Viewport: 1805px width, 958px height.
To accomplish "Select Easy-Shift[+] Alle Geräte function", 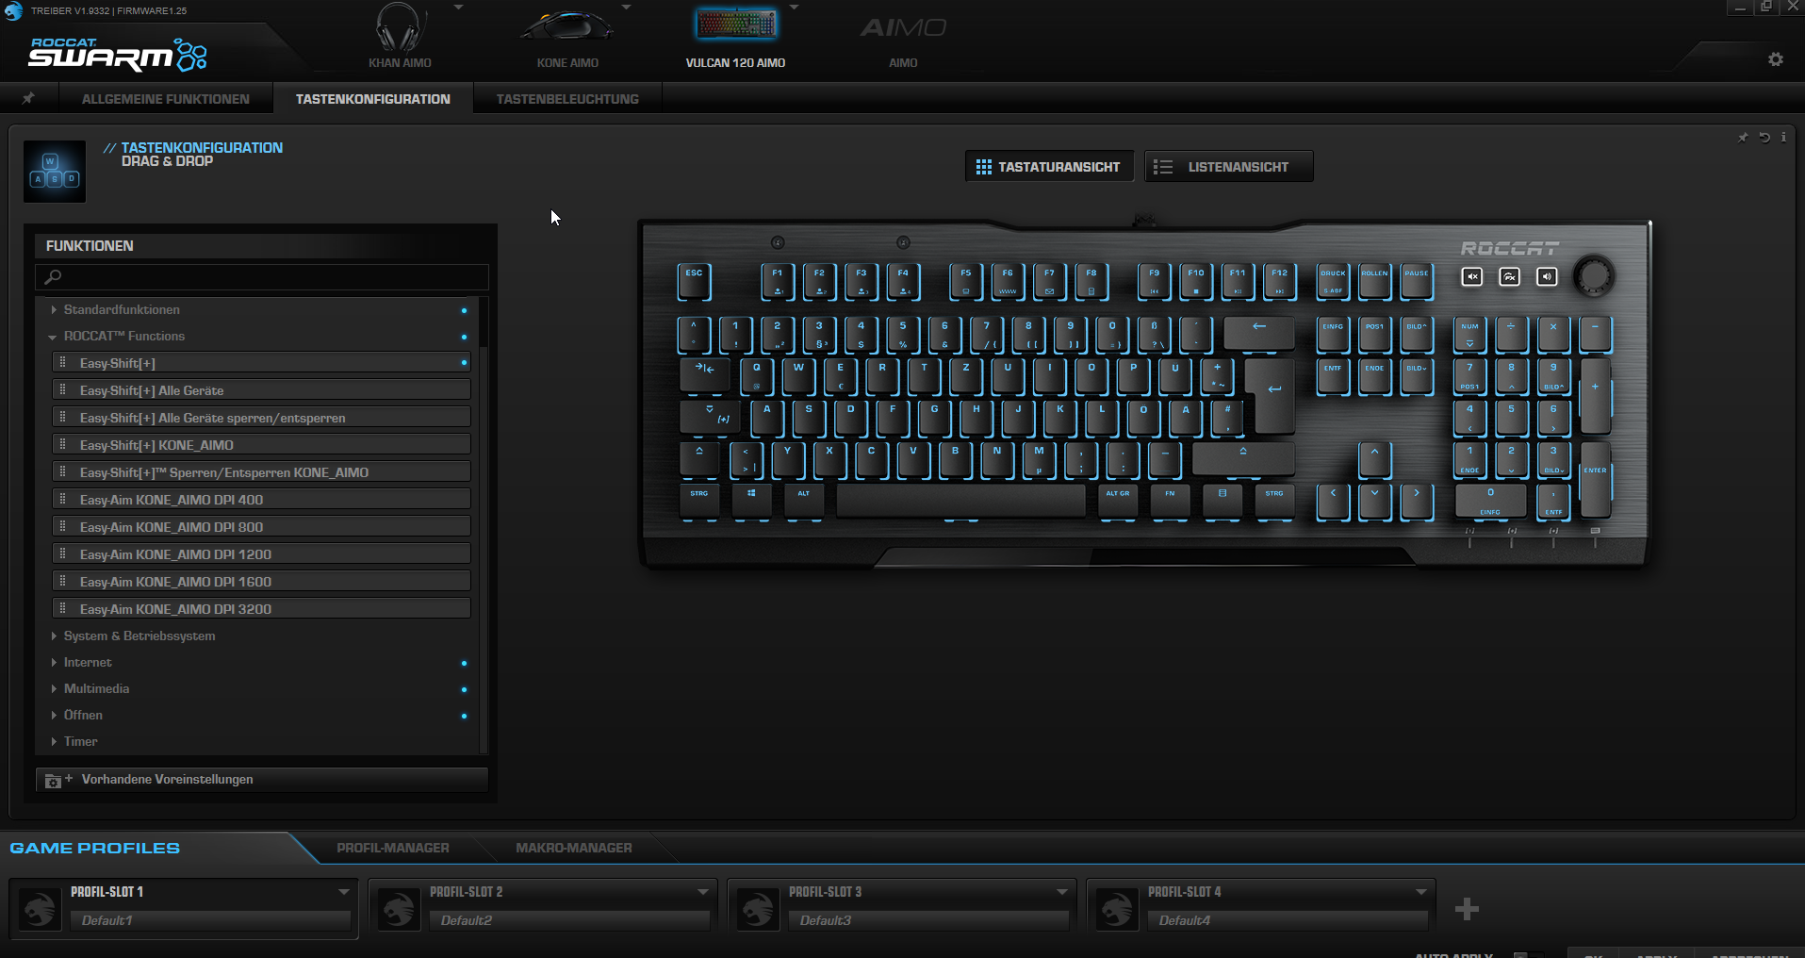I will [x=262, y=390].
